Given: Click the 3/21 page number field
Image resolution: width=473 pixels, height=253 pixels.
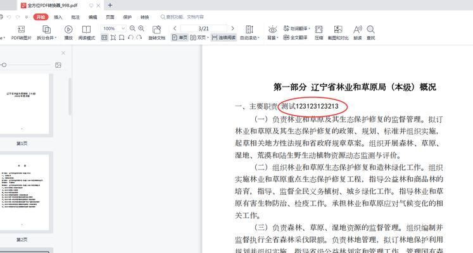Looking at the screenshot, I should click(204, 28).
